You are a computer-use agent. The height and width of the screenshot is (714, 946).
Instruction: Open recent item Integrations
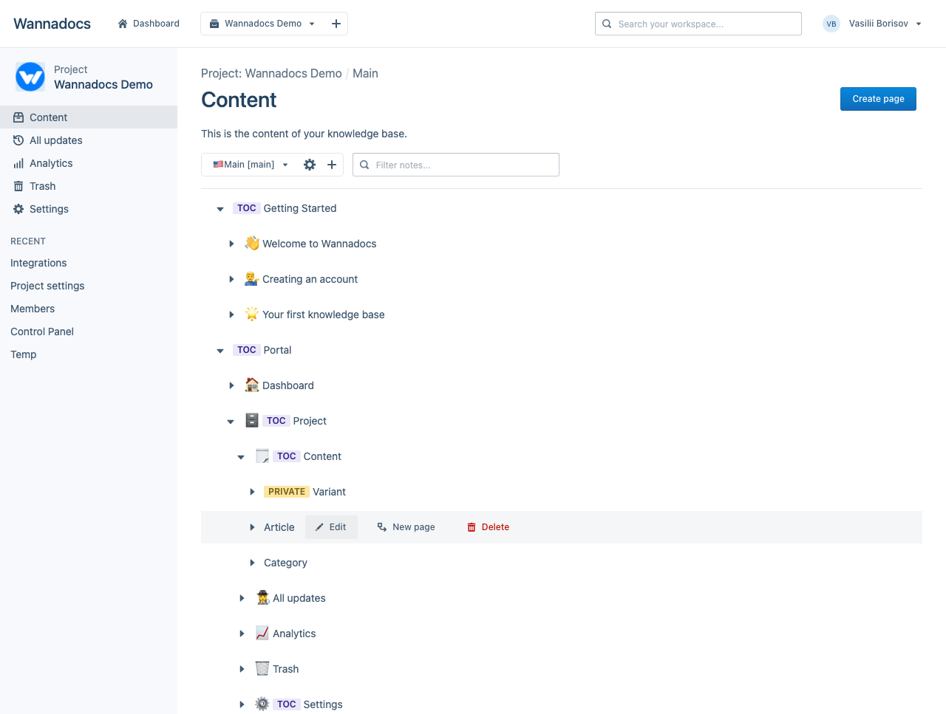click(38, 263)
